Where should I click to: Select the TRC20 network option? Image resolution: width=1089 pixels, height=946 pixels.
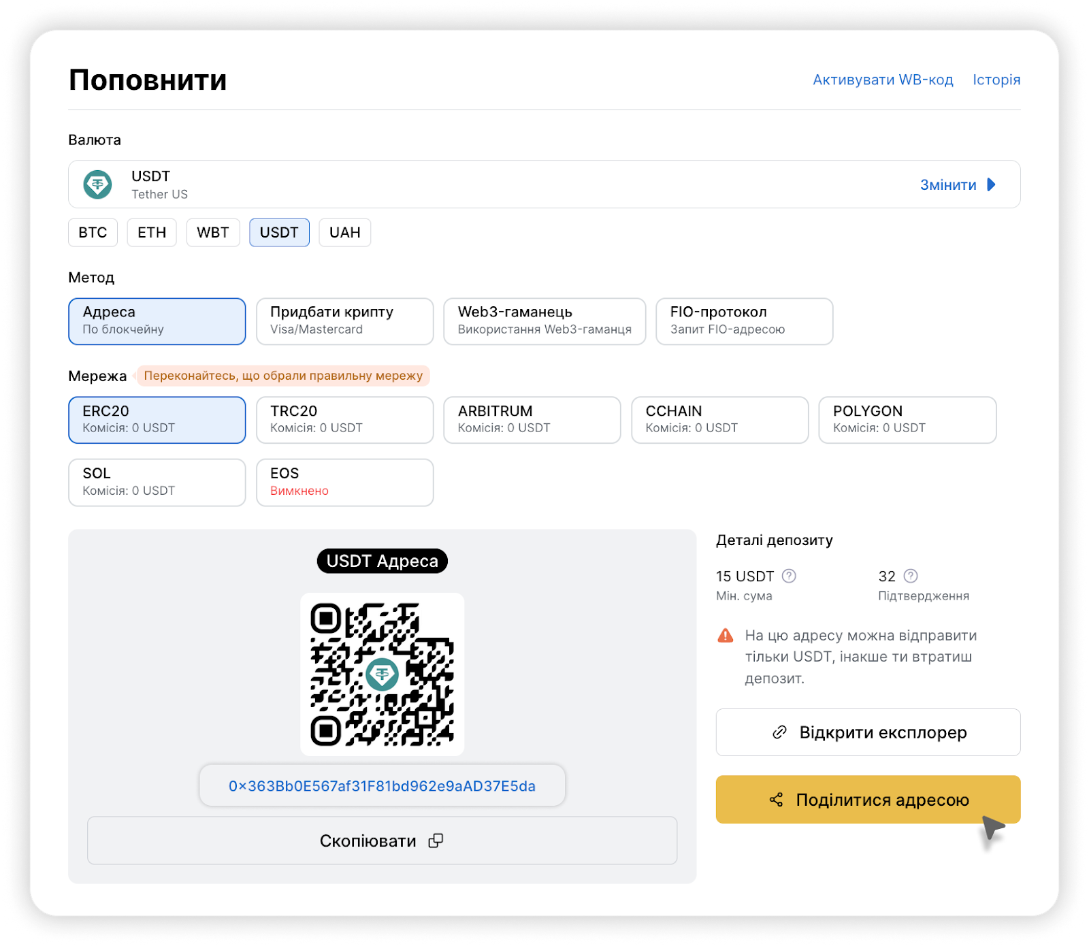344,420
